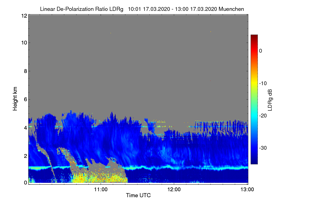The width and height of the screenshot is (326, 217).
Task: Click the '11:00' time tick label
Action: coord(101,189)
